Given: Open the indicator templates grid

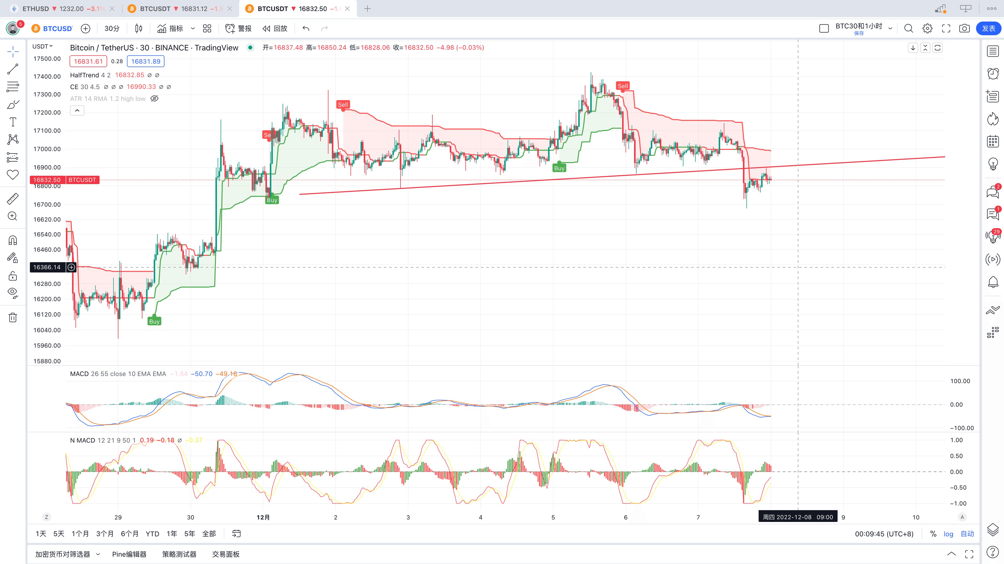Looking at the screenshot, I should 207,28.
